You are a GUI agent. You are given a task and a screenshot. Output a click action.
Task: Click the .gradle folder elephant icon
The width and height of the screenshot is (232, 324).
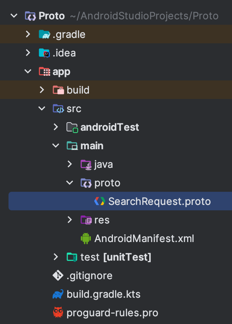44,34
